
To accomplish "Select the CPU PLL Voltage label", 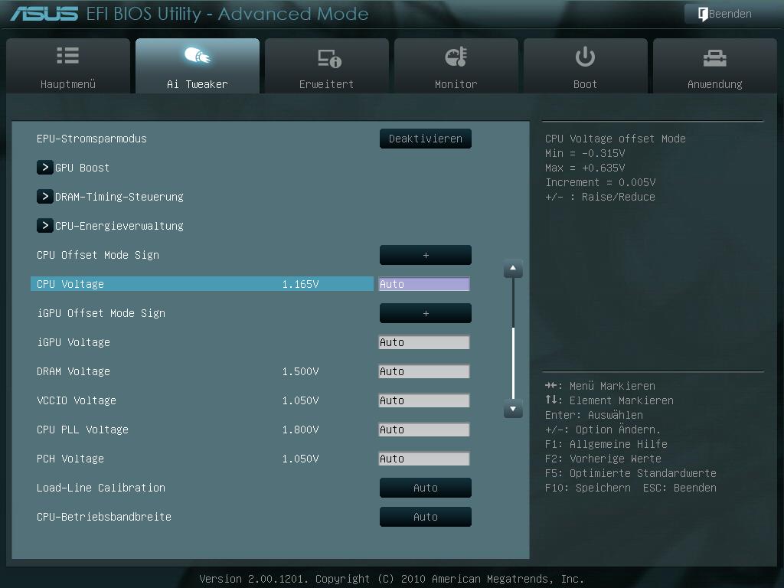I will tap(83, 430).
